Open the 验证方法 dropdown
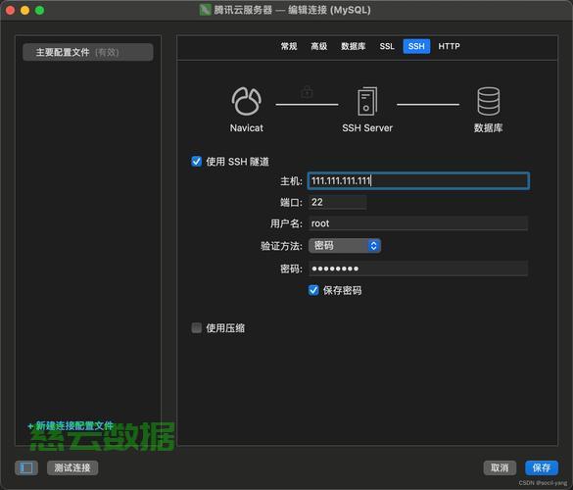Image resolution: width=573 pixels, height=490 pixels. pos(345,245)
